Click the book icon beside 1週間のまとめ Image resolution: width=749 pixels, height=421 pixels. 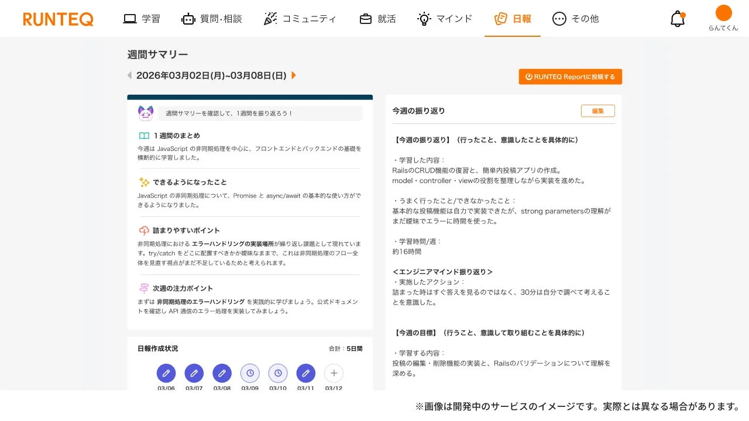[144, 135]
